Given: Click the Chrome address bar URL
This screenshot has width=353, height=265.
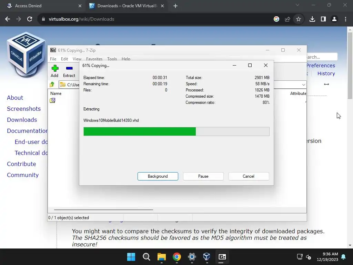Looking at the screenshot, I should (x=81, y=19).
